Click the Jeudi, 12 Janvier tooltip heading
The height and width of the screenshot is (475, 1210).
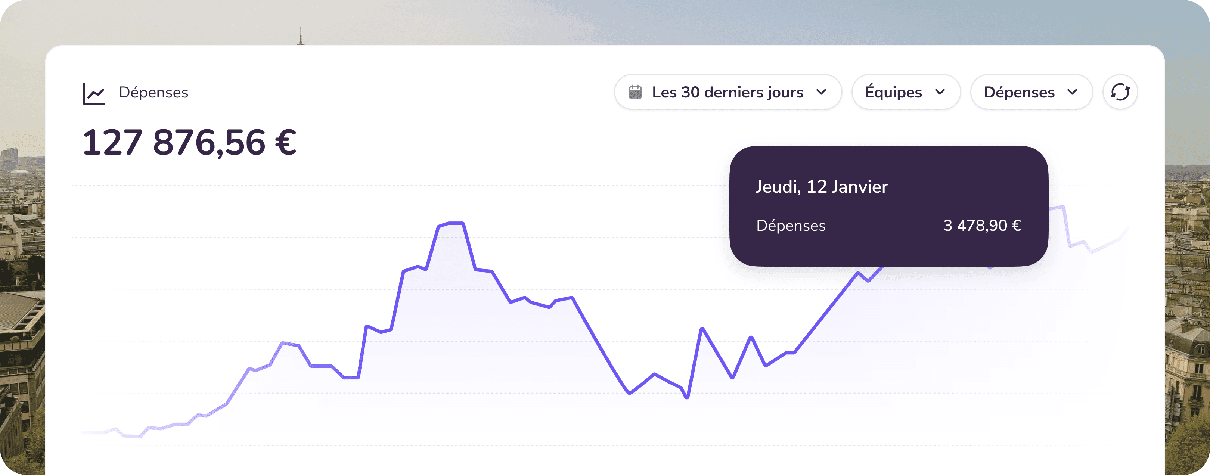tap(822, 187)
